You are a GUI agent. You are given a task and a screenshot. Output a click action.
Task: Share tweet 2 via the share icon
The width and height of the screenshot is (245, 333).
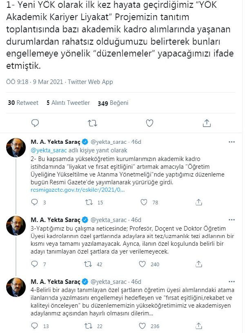pos(199,201)
